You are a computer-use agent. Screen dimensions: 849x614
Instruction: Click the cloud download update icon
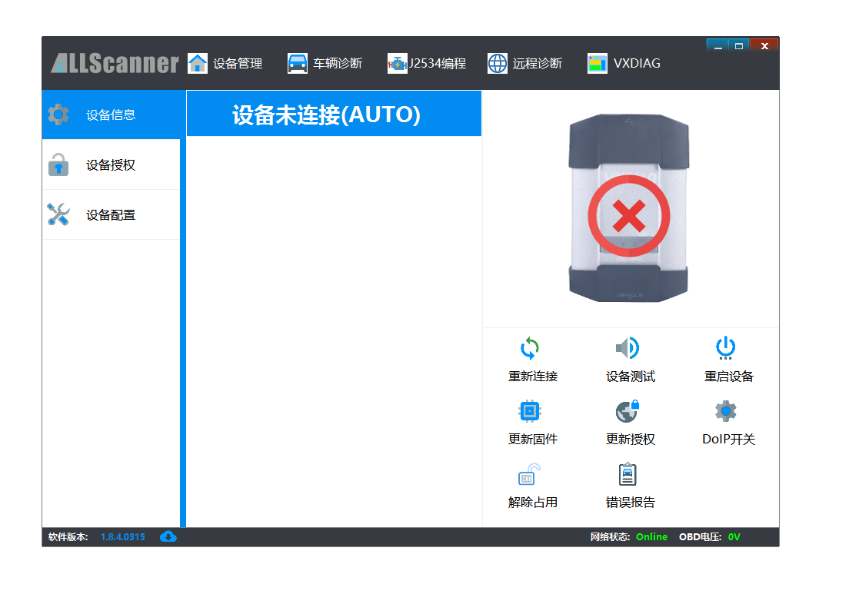(x=168, y=536)
